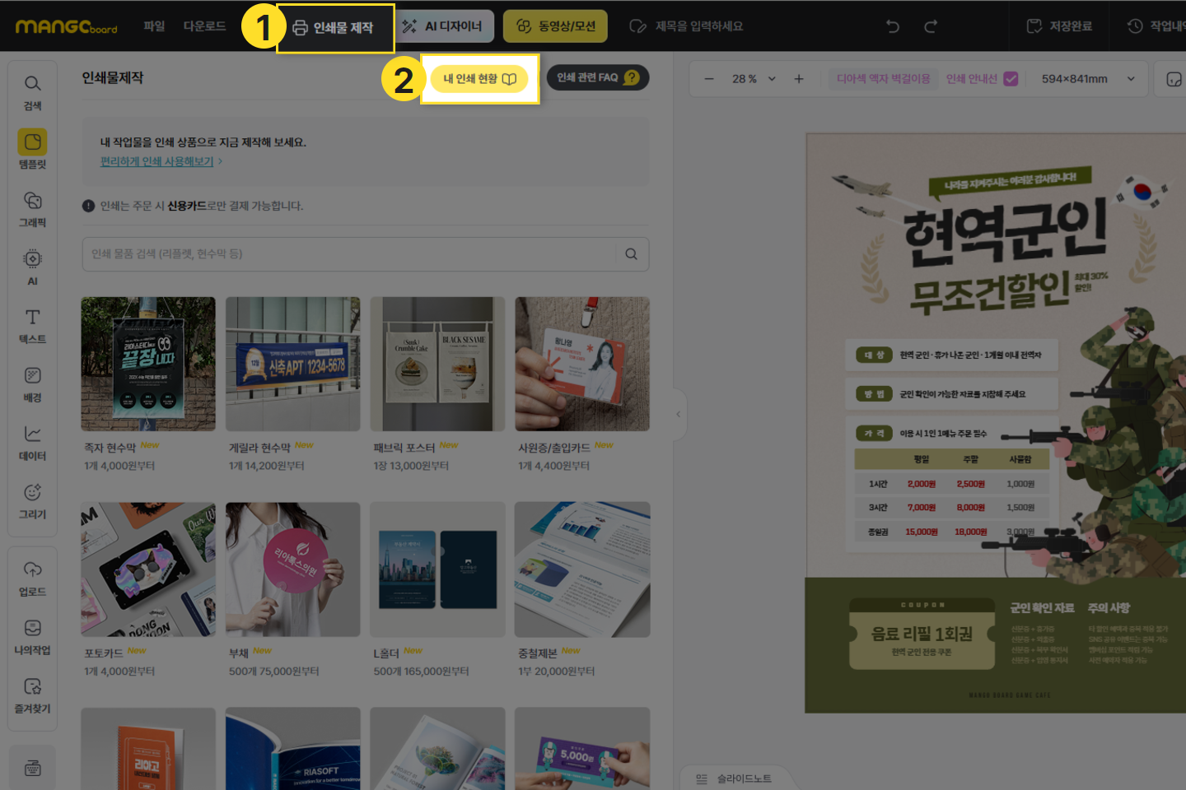Collapse the left panel with arrow handle
The height and width of the screenshot is (790, 1186).
[678, 414]
